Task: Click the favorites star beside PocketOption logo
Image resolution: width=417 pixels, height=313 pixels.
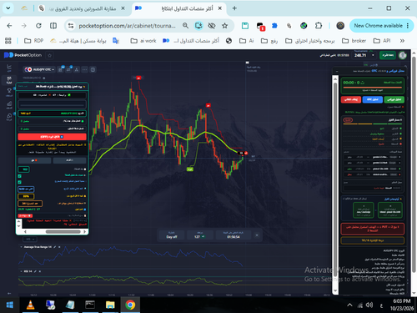Action: tap(49, 55)
